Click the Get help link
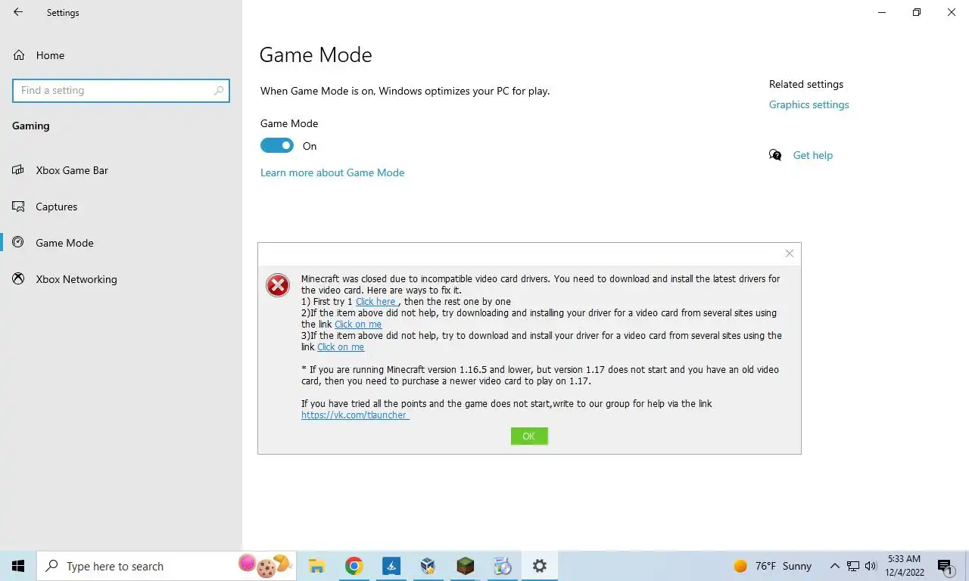Screen dimensions: 969x581 (x=812, y=155)
